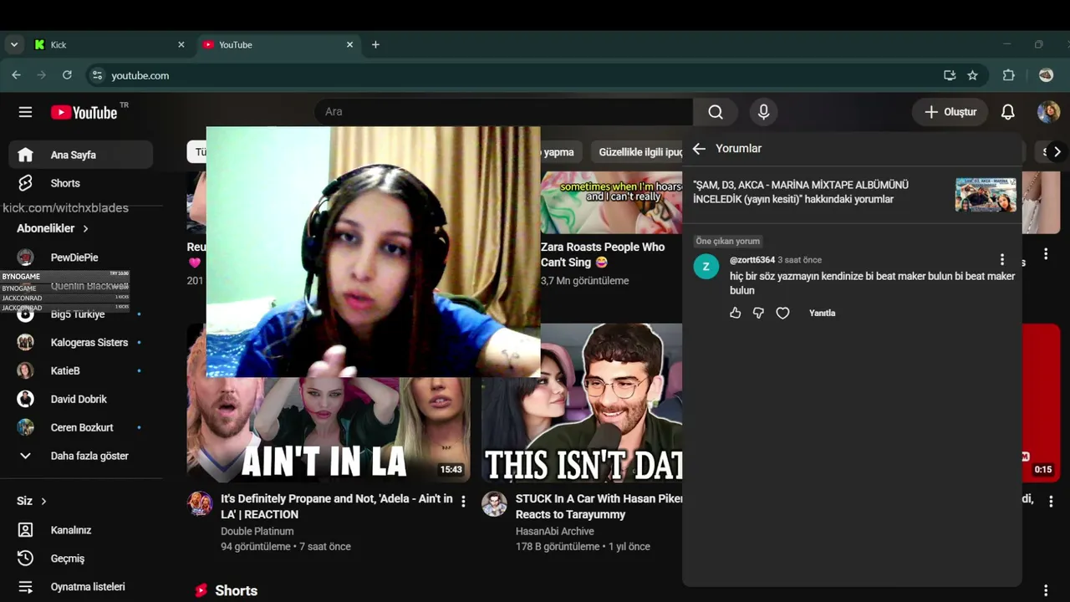Open Chrome profile avatar
1070x602 pixels.
click(x=1046, y=75)
